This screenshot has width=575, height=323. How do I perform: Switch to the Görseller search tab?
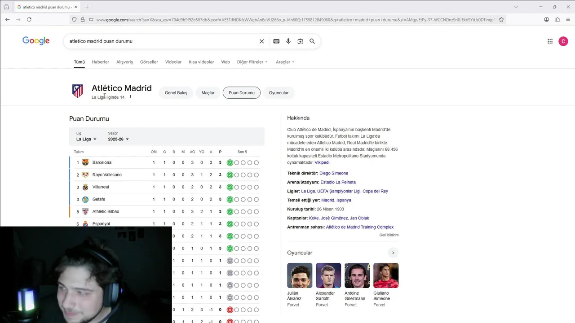149,62
